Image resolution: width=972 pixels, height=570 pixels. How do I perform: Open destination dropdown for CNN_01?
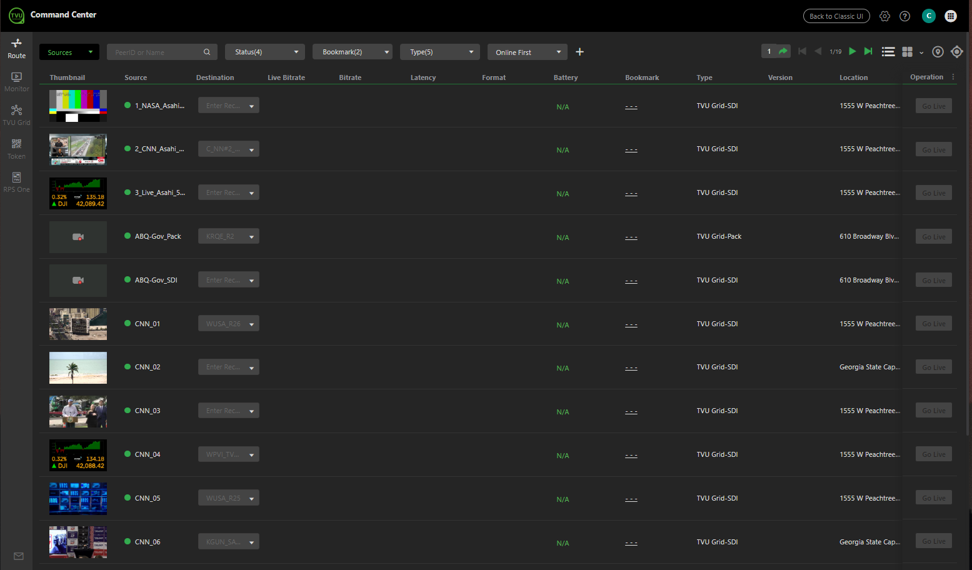click(229, 324)
